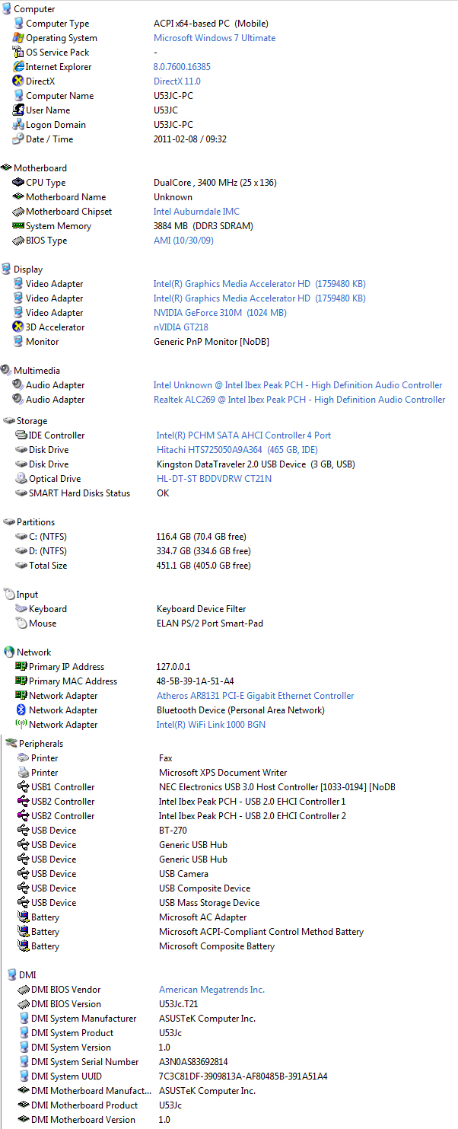Click the Microsoft AC Adapter battery icon
Image resolution: width=458 pixels, height=1129 pixels.
pos(24,917)
